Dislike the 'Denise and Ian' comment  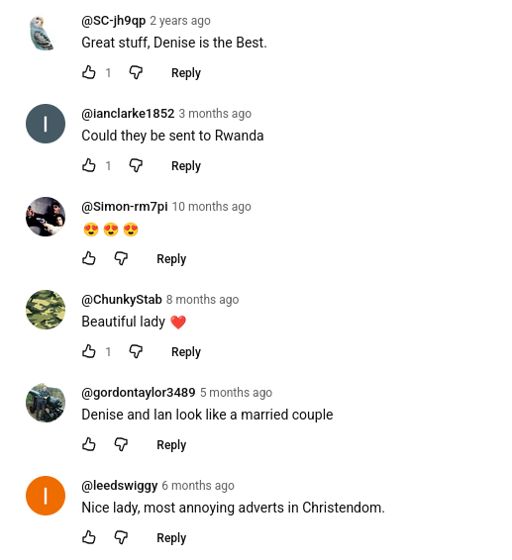pos(121,444)
